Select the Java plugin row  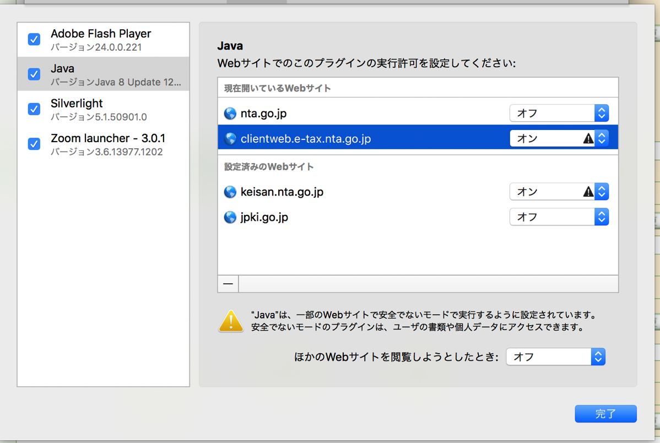click(x=104, y=74)
